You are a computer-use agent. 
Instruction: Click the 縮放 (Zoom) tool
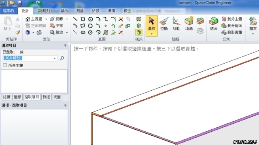57,32
